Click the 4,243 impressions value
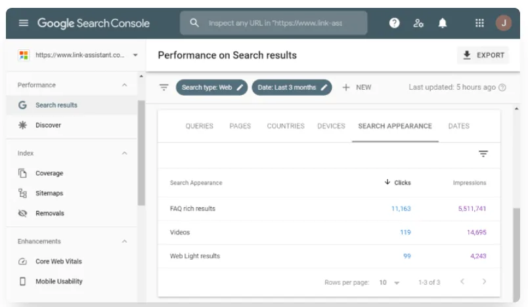Screen dimensions: 528x307 point(478,256)
